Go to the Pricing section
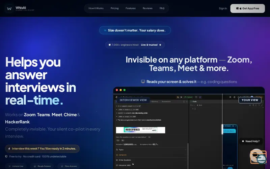 point(114,8)
